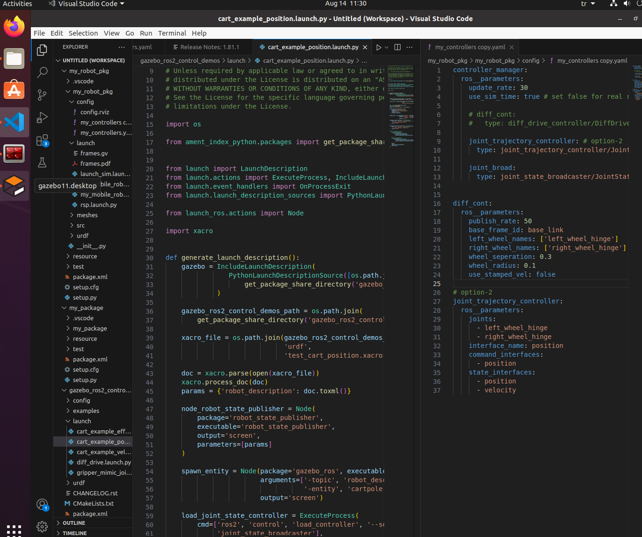Open CMakeLists.txt in explorer
The height and width of the screenshot is (537, 642).
point(93,503)
